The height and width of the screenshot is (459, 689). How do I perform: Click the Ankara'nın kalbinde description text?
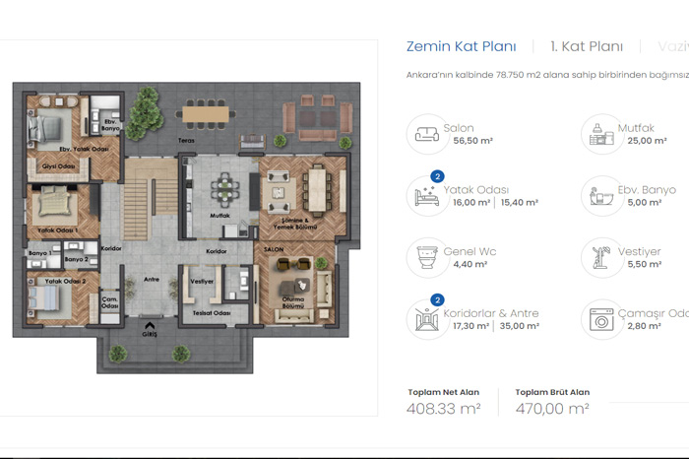547,75
